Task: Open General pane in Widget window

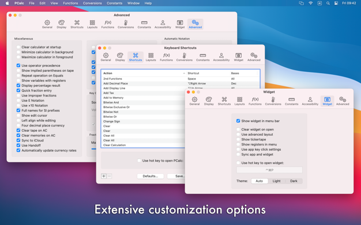Action: tap(194, 101)
